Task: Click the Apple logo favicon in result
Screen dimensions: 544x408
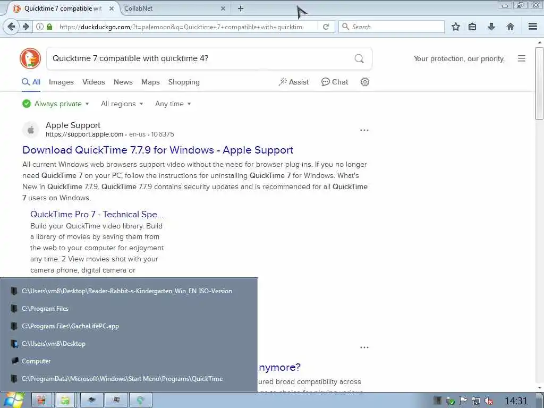Action: pos(31,130)
